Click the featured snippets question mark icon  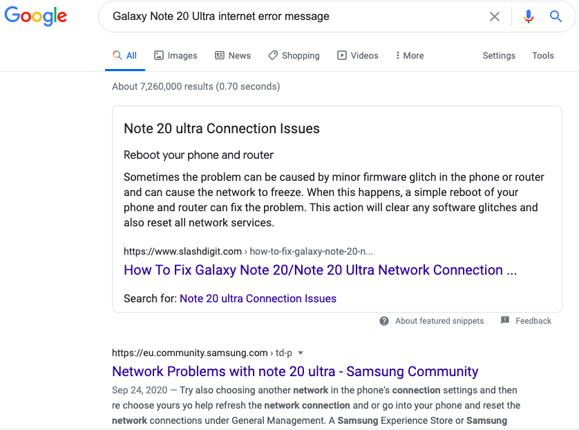pyautogui.click(x=384, y=321)
